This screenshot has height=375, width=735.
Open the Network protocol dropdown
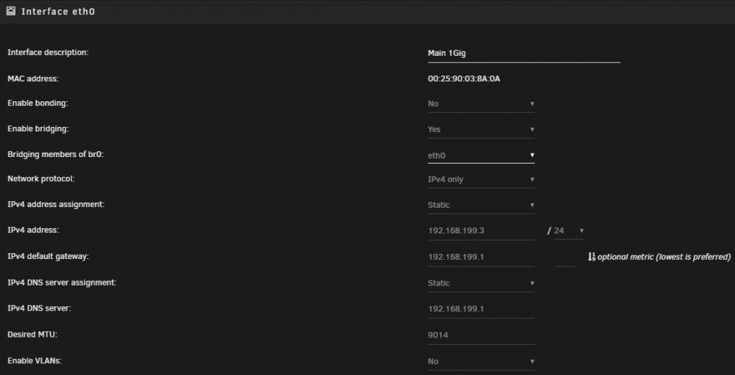pos(481,180)
